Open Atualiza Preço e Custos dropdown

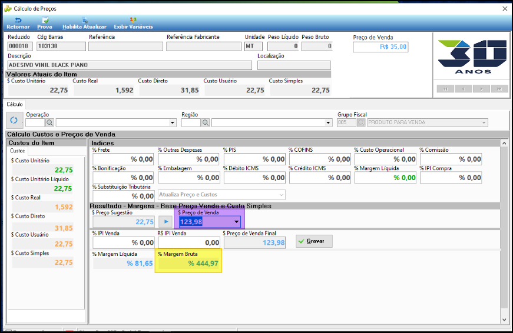pyautogui.click(x=281, y=195)
